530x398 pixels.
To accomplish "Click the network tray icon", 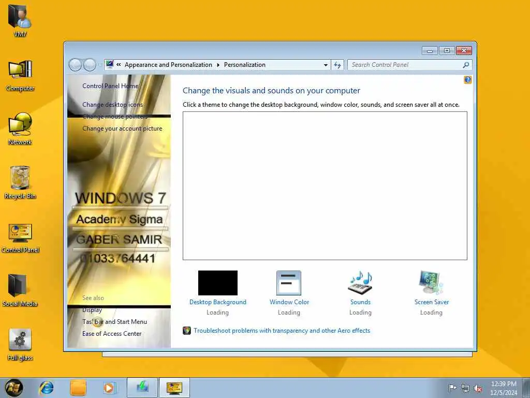I will (465, 388).
